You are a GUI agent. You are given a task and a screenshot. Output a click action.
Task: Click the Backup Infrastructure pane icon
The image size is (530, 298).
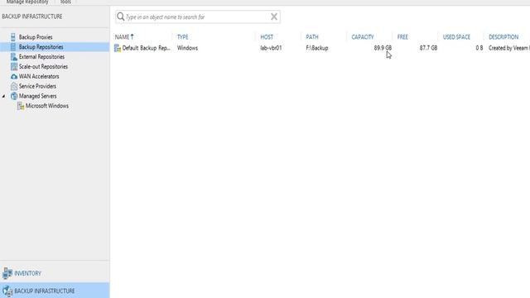tap(7, 291)
